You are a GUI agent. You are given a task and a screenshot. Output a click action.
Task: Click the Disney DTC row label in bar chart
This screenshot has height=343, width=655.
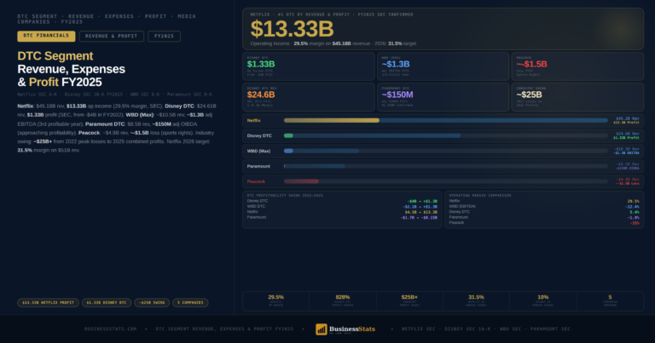pos(259,136)
